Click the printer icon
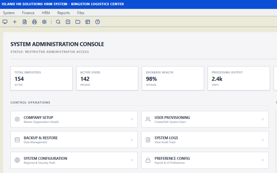The height and width of the screenshot is (173, 277). 34,22
